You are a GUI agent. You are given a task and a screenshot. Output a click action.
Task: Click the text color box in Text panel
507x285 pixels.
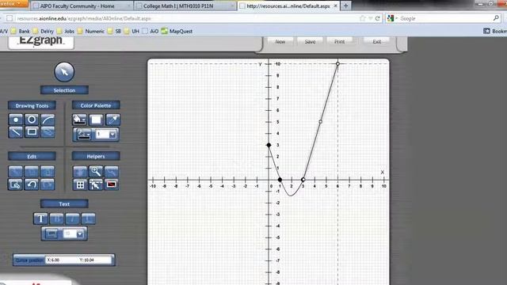tap(51, 234)
